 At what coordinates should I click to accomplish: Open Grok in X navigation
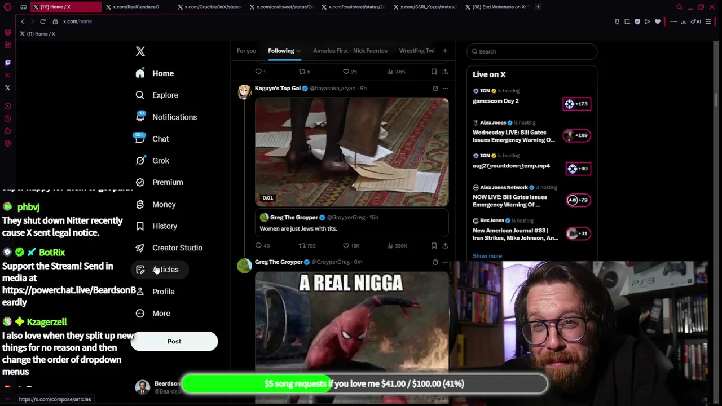153,161
